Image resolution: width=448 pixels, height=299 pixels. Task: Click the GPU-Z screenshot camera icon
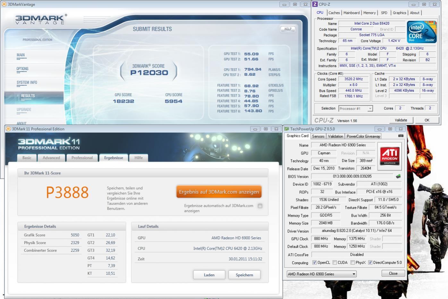click(x=401, y=136)
